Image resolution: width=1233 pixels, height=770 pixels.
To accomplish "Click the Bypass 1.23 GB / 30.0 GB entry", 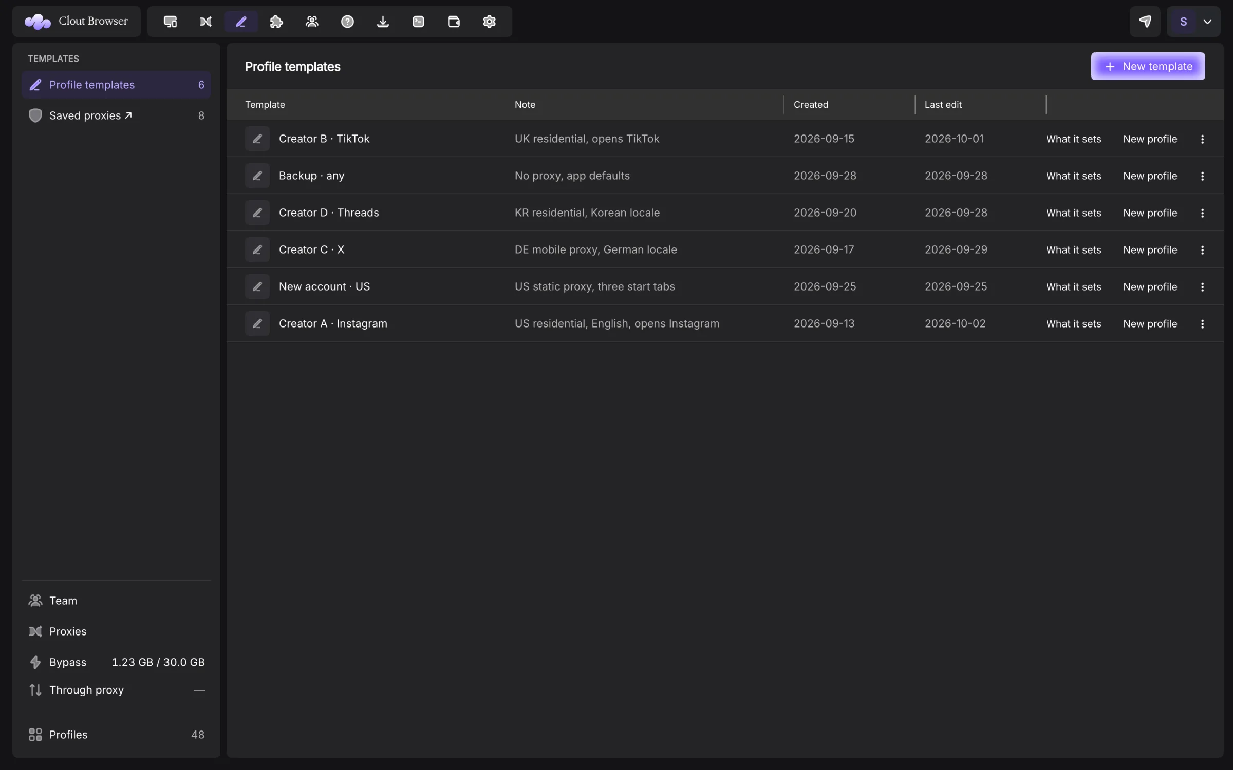I will [117, 662].
